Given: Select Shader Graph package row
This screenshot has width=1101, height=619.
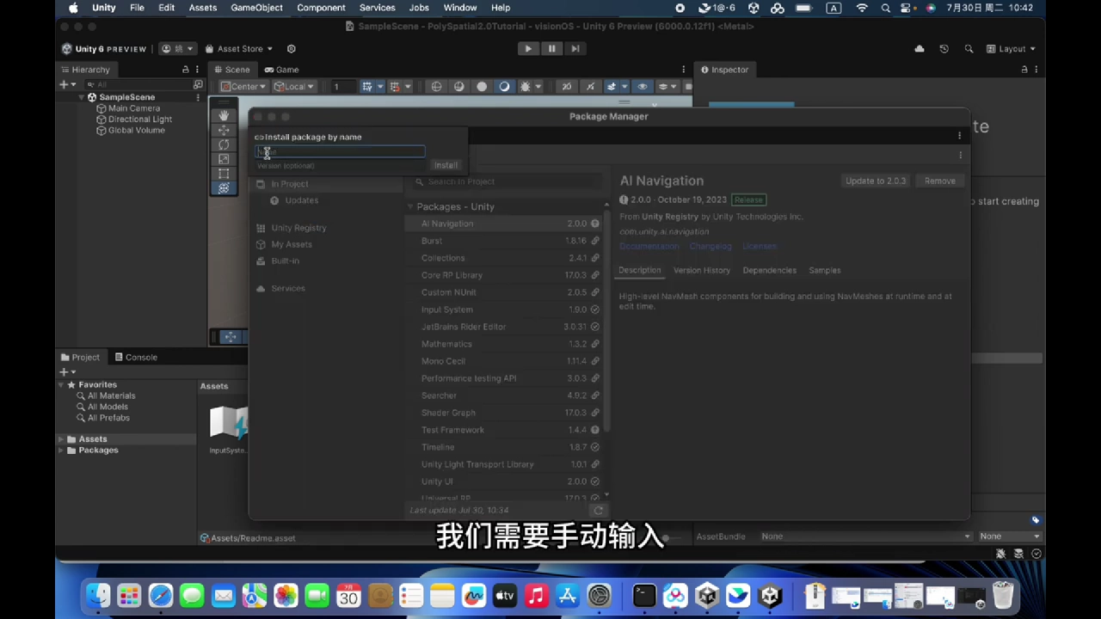Looking at the screenshot, I should pyautogui.click(x=508, y=413).
